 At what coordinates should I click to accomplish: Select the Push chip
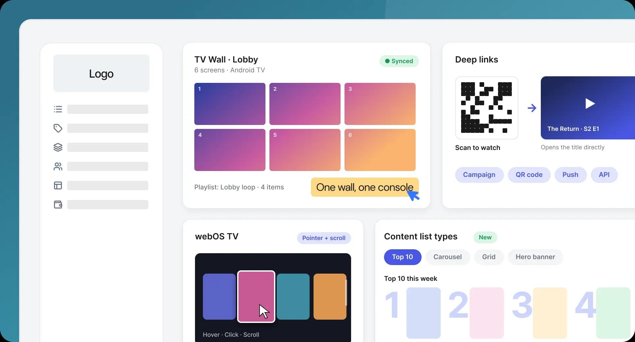[x=570, y=175]
